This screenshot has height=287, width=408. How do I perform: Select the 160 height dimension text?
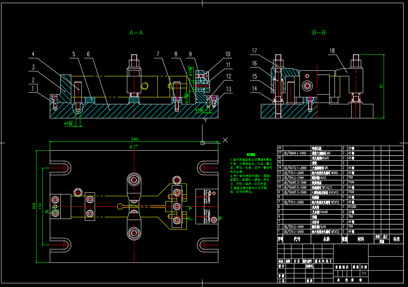pyautogui.click(x=34, y=206)
